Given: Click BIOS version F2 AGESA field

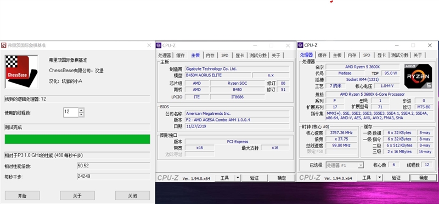Looking at the screenshot, I should tap(237, 120).
